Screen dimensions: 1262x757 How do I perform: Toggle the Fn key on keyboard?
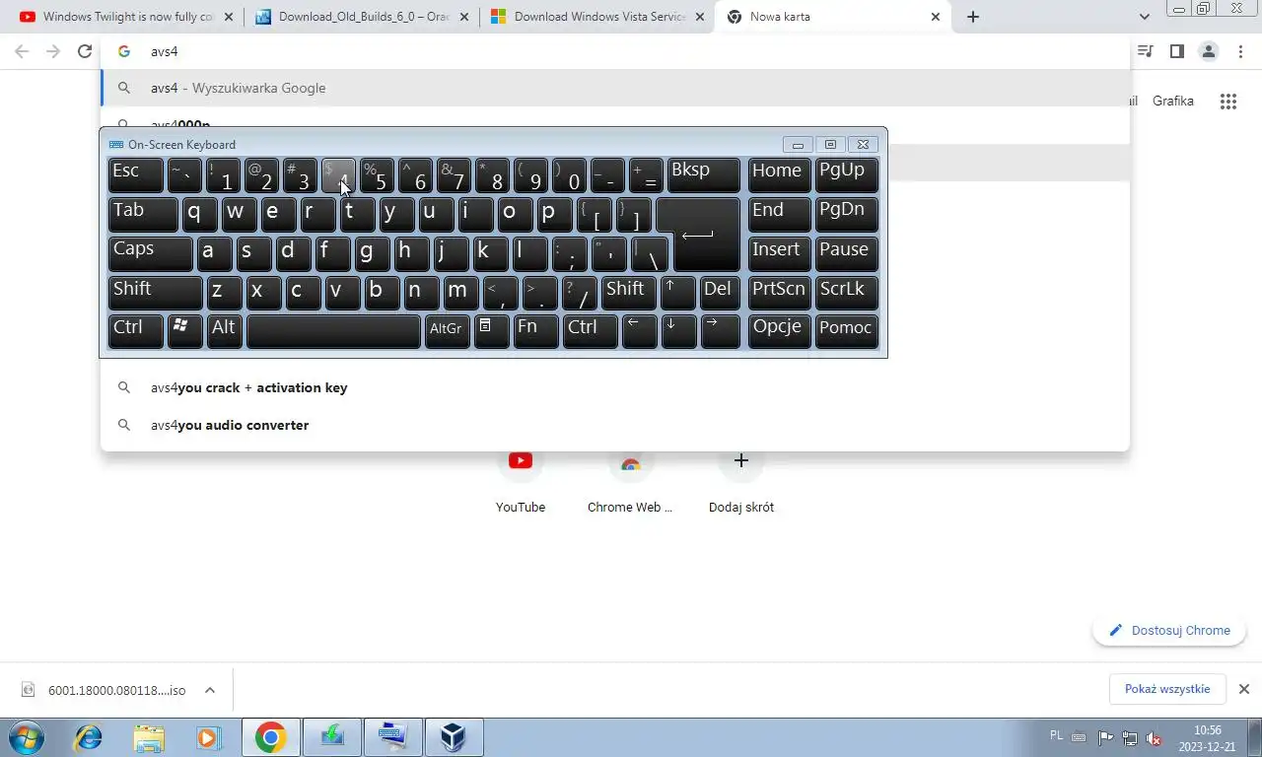[535, 330]
